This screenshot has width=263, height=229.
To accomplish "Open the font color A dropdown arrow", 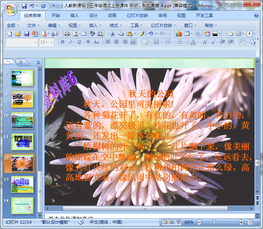I will coord(199,42).
